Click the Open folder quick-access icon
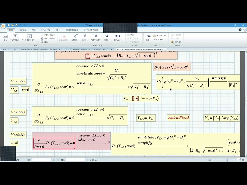Viewport: 247px width, 185px height. (12, 25)
